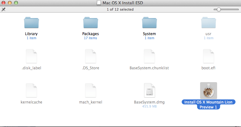The height and width of the screenshot is (127, 241).
Task: Click the '17 items' label under Packages
Action: (x=90, y=38)
